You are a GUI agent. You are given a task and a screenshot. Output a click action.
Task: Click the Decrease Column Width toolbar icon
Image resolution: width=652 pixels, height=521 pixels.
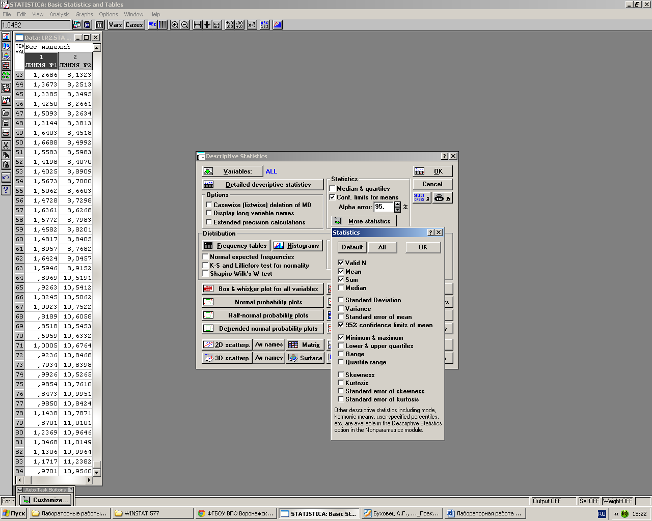click(207, 25)
